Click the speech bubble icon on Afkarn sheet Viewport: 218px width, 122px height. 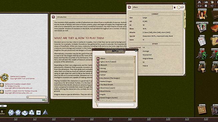coord(182,7)
